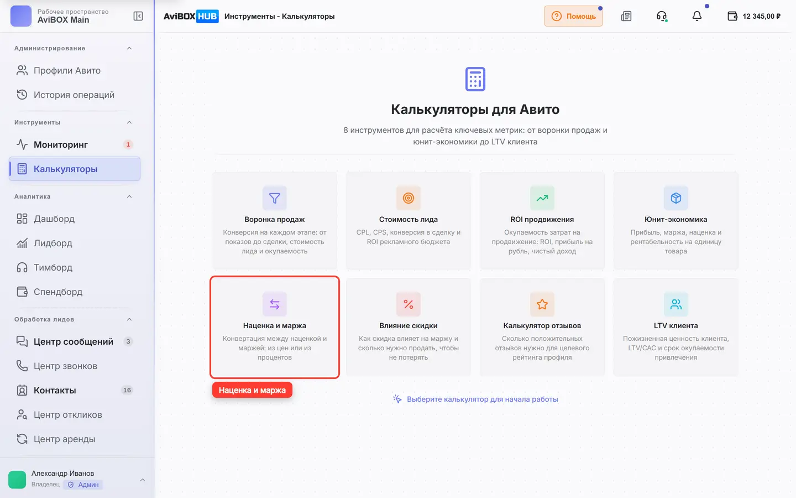This screenshot has height=498, width=796.
Task: Collapse the sidebar panel icon
Action: point(138,16)
